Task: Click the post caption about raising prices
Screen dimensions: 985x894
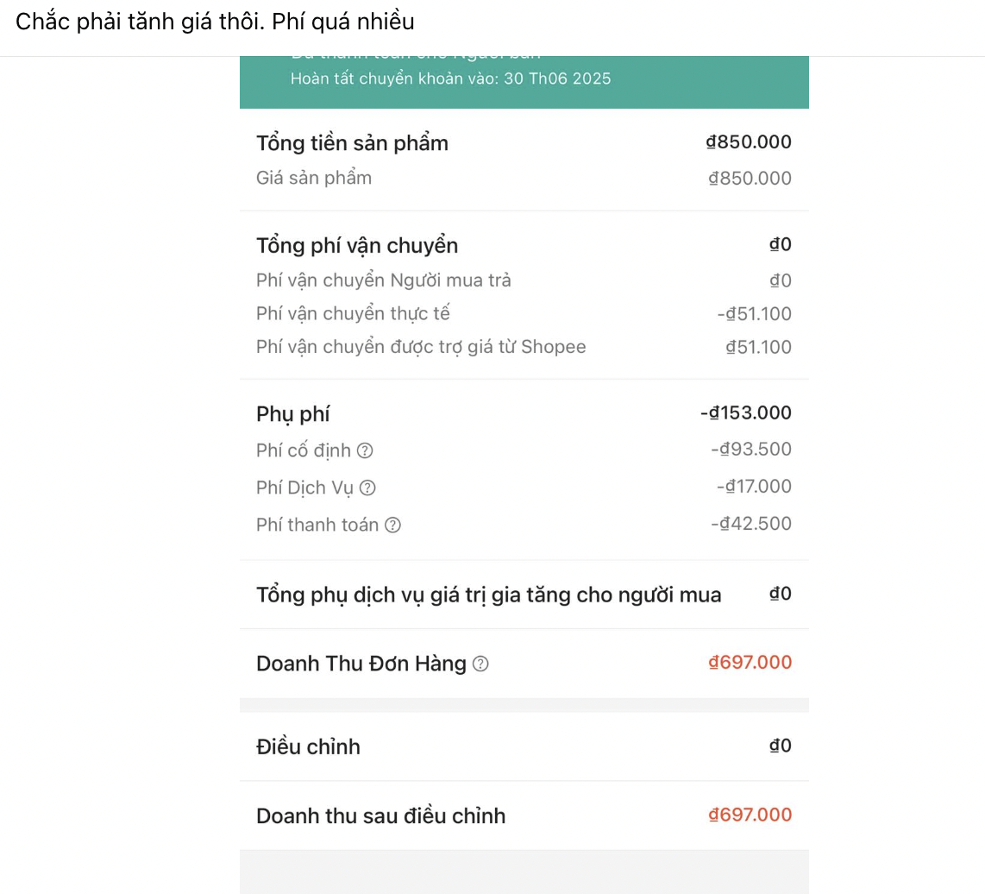Action: click(x=215, y=22)
